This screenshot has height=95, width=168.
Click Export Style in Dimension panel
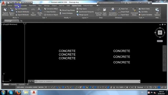(124, 15)
